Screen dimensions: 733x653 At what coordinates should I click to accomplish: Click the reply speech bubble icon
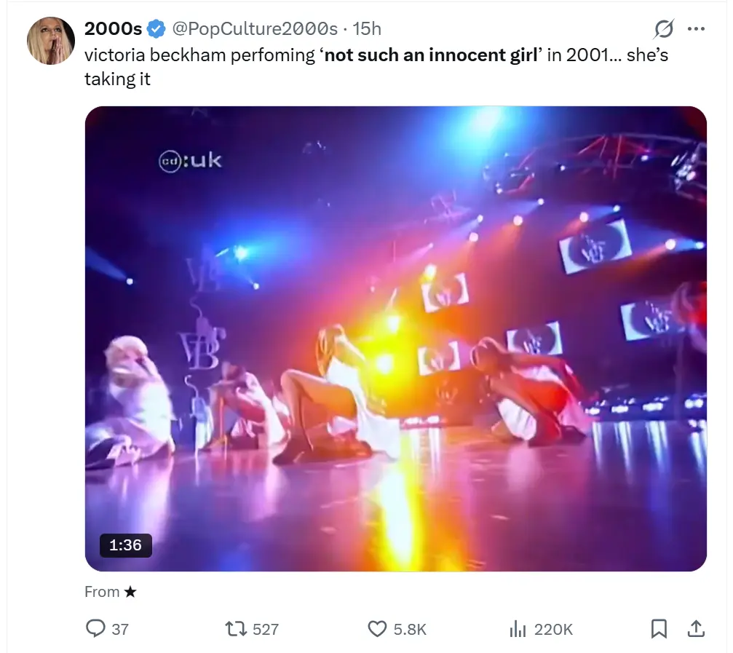[x=95, y=629]
